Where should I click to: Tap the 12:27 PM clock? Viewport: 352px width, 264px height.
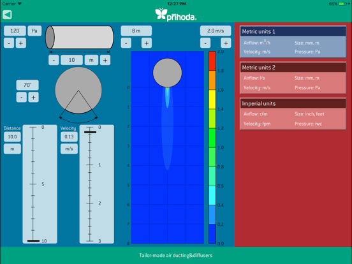(x=177, y=4)
